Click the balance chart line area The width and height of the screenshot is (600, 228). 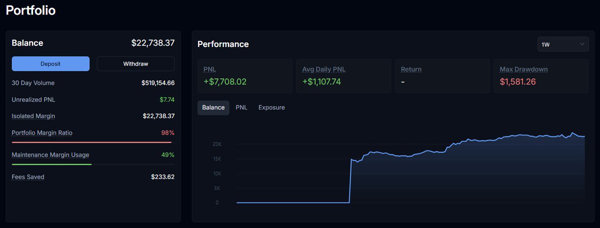tap(410, 168)
